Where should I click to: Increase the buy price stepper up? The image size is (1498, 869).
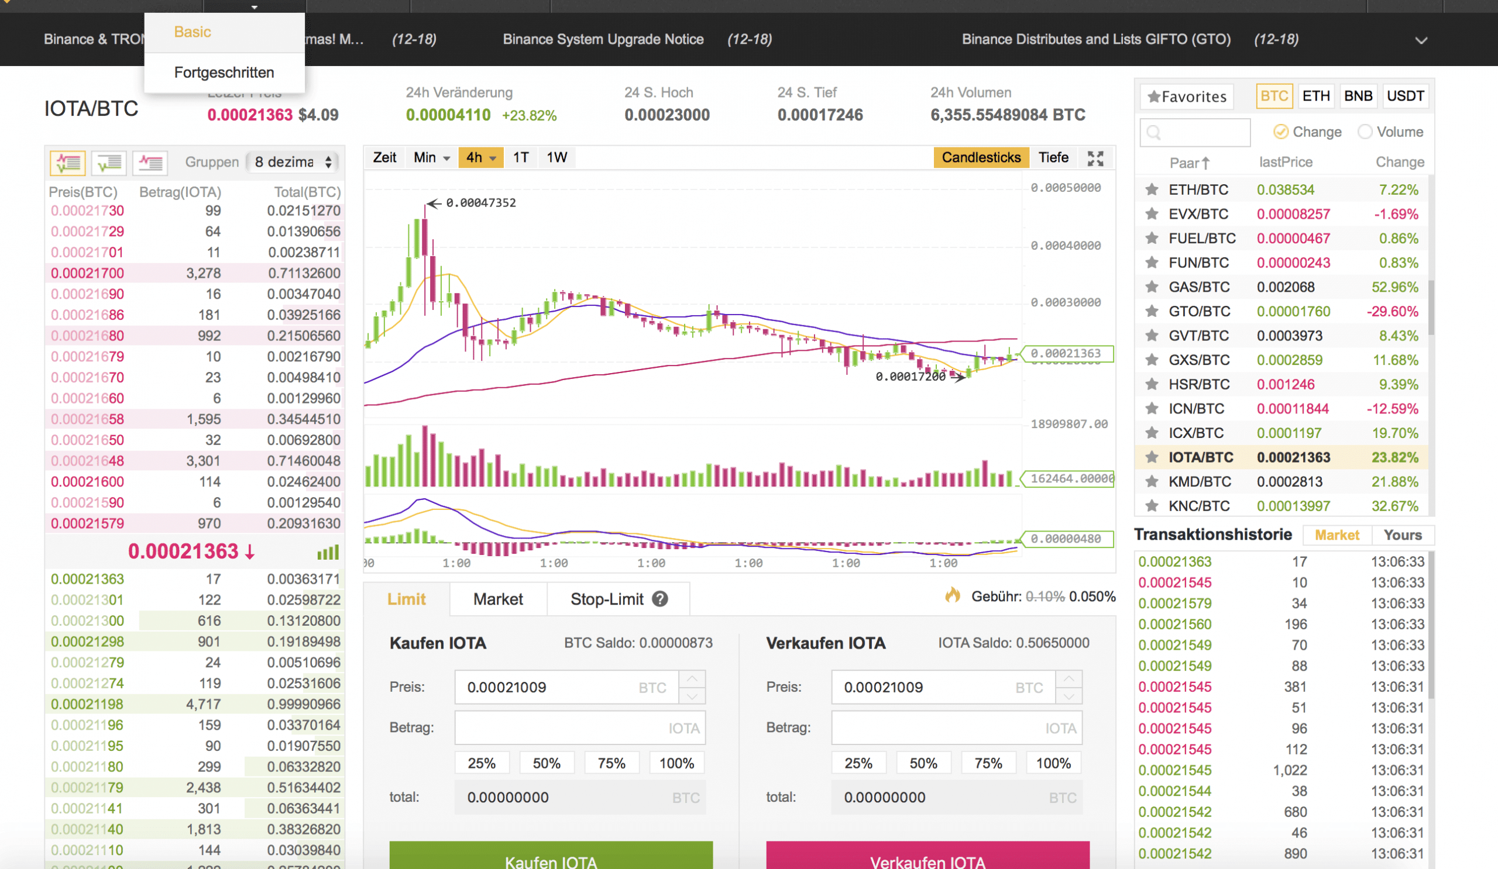[x=692, y=678]
